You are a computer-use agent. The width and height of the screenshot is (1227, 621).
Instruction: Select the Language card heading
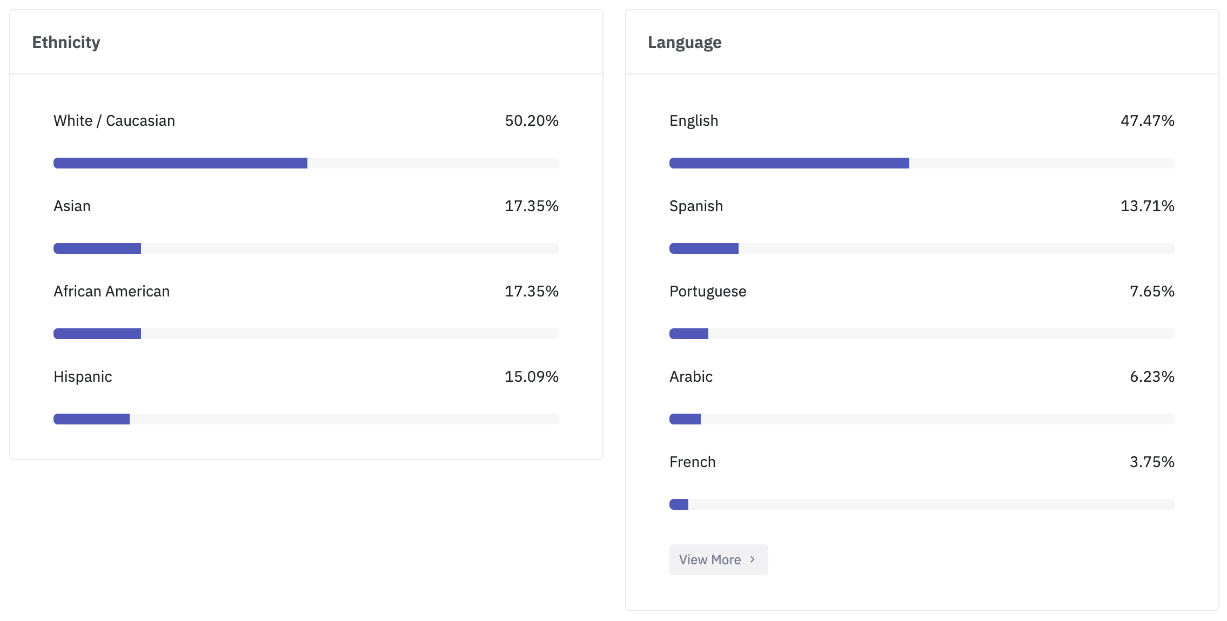(685, 42)
